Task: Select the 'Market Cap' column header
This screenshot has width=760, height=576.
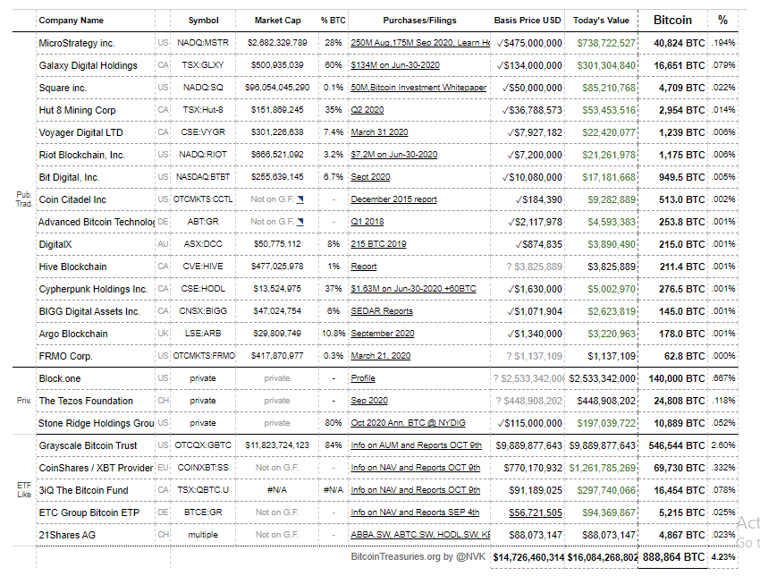Action: click(x=277, y=21)
